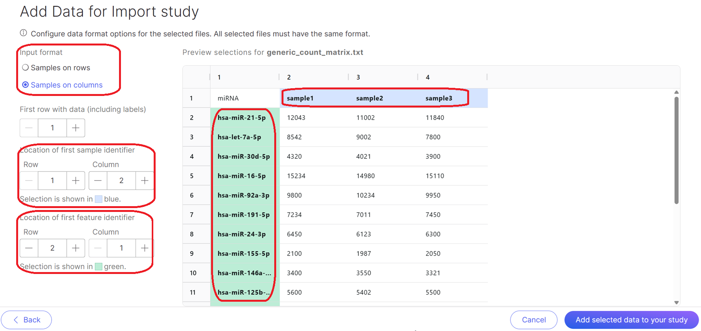Select the hsa-miR-21-5p feature cell

point(241,118)
